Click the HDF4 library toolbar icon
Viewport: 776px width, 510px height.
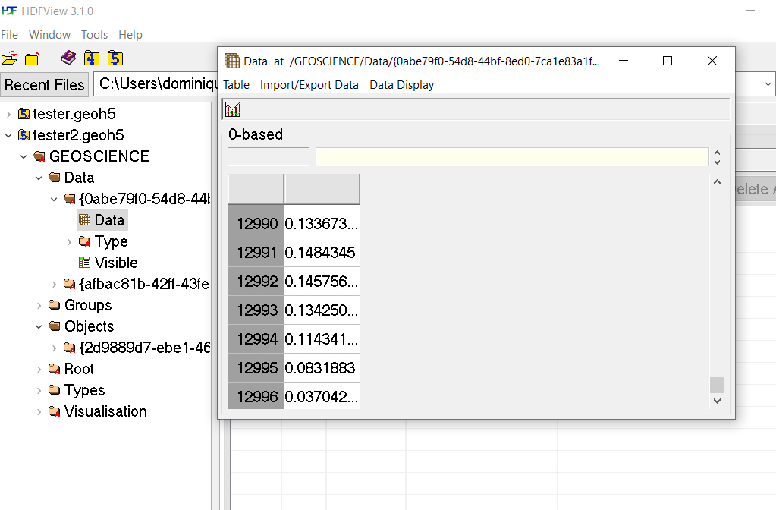pyautogui.click(x=91, y=58)
